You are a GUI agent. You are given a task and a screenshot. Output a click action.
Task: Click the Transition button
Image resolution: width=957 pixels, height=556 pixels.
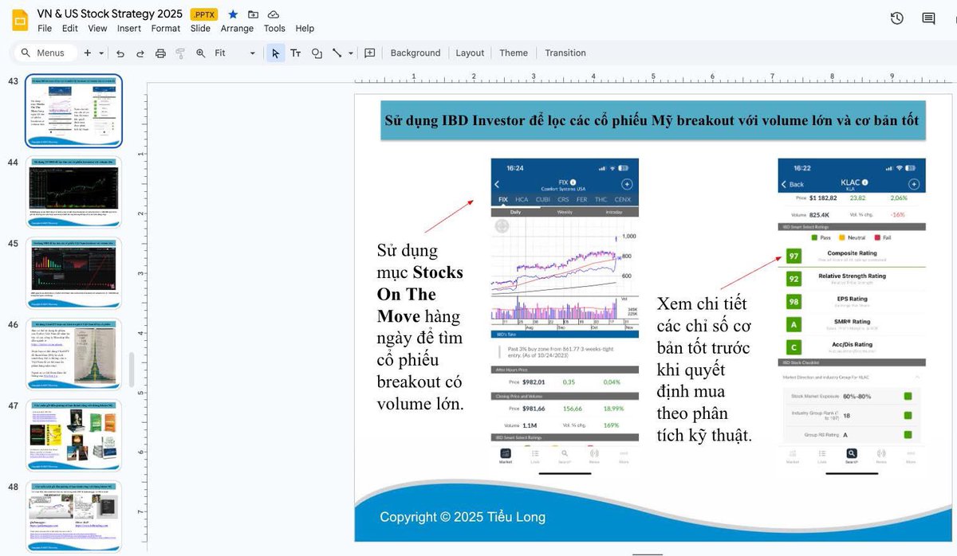565,53
